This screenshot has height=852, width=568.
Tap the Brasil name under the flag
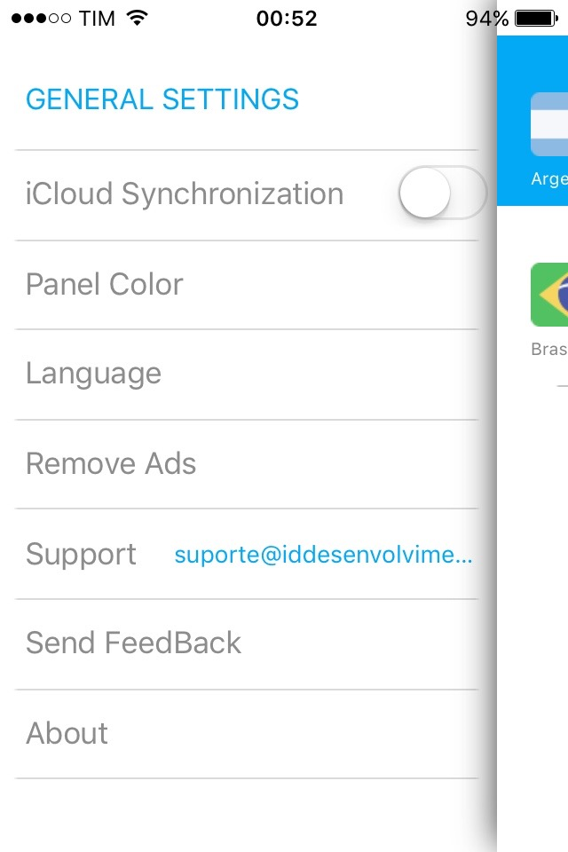550,349
